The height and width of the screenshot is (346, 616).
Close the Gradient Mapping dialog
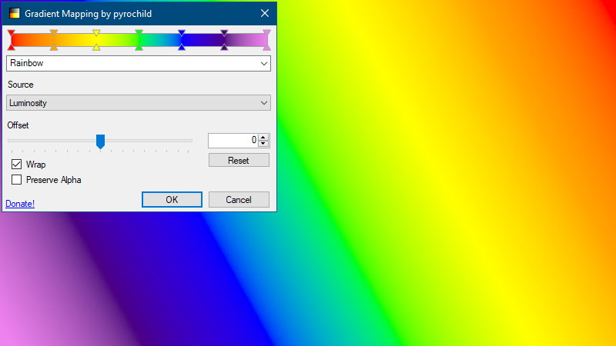pos(265,13)
